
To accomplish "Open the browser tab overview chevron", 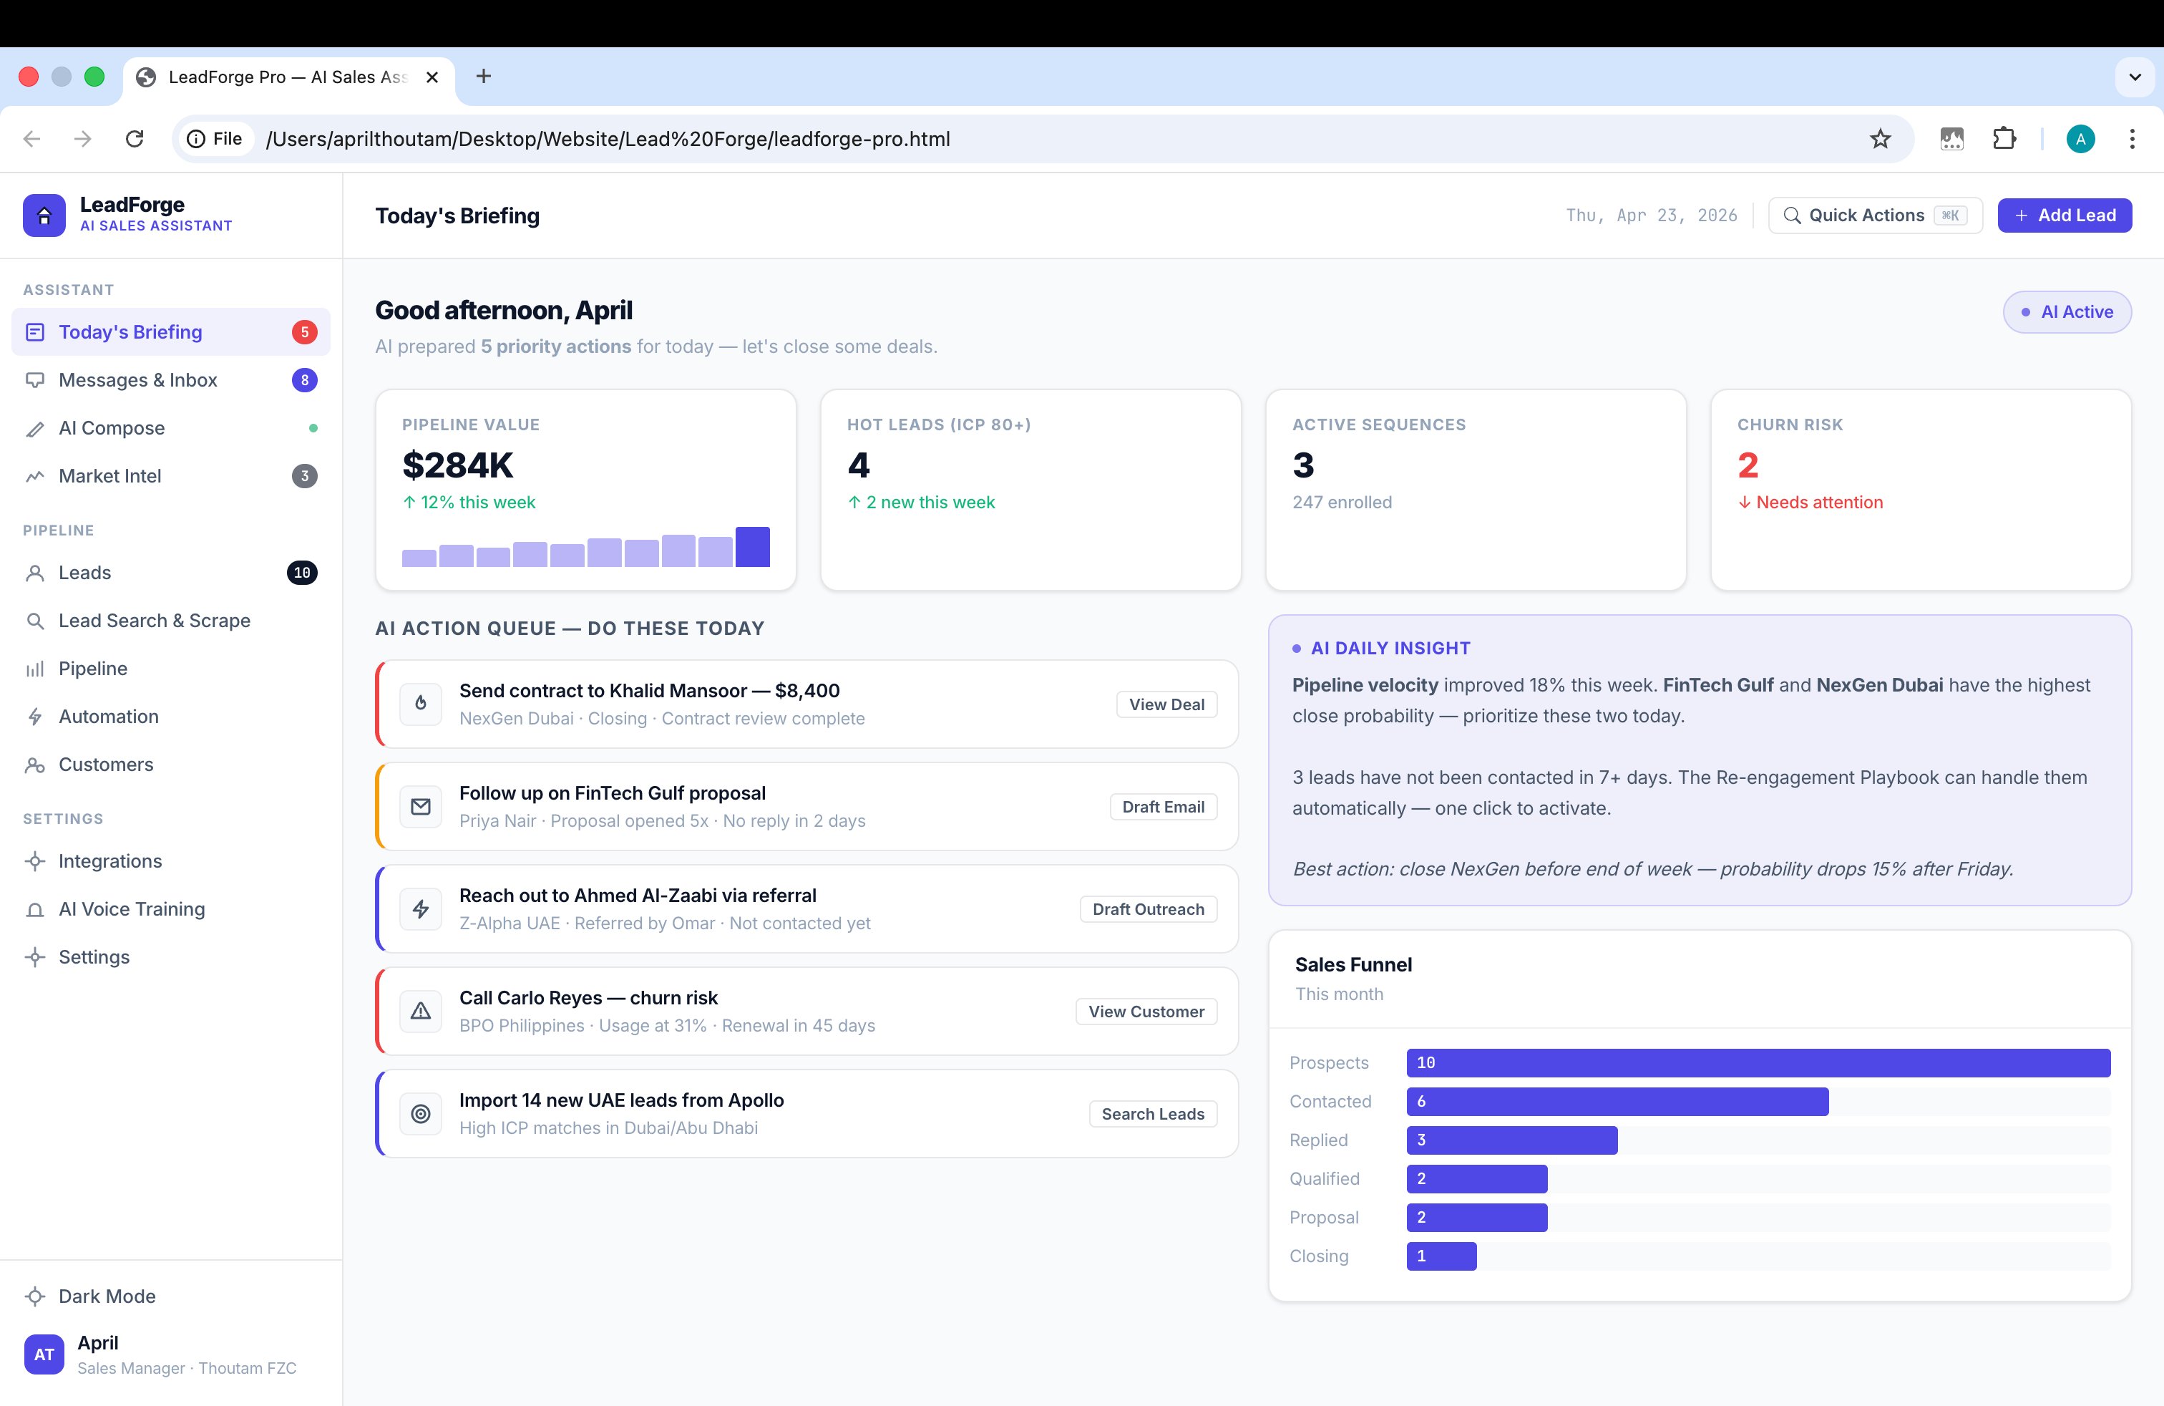I will pyautogui.click(x=2134, y=77).
